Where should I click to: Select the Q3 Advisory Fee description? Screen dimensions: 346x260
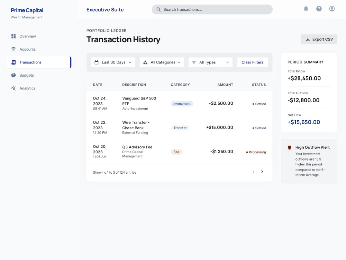click(137, 147)
